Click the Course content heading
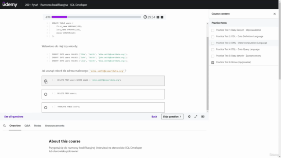 (x=220, y=14)
